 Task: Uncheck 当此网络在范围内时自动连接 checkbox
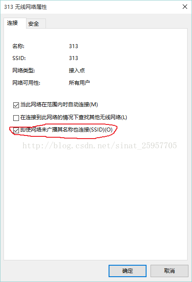coord(16,105)
